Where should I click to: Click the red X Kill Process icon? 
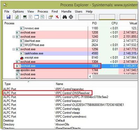point(57,17)
